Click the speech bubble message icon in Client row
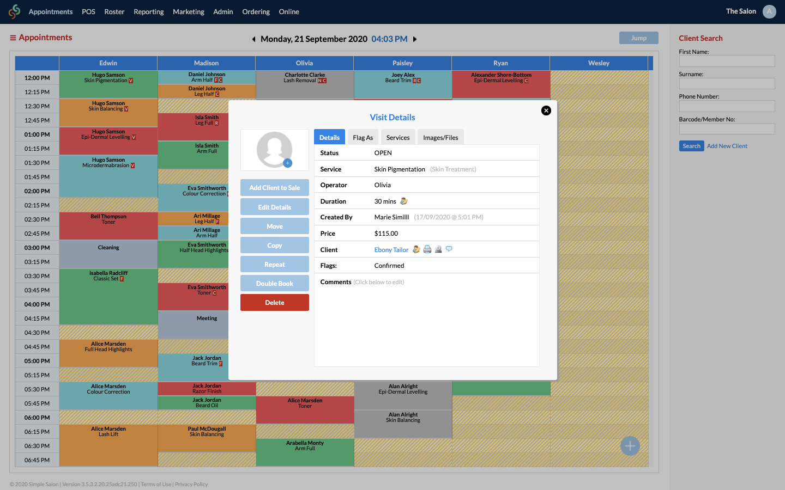Screen dimensions: 785x490 pos(449,249)
